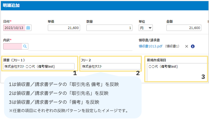This screenshot has width=209, height=119.
Task: Click the pink 内訳 input field
Action: (13, 46)
